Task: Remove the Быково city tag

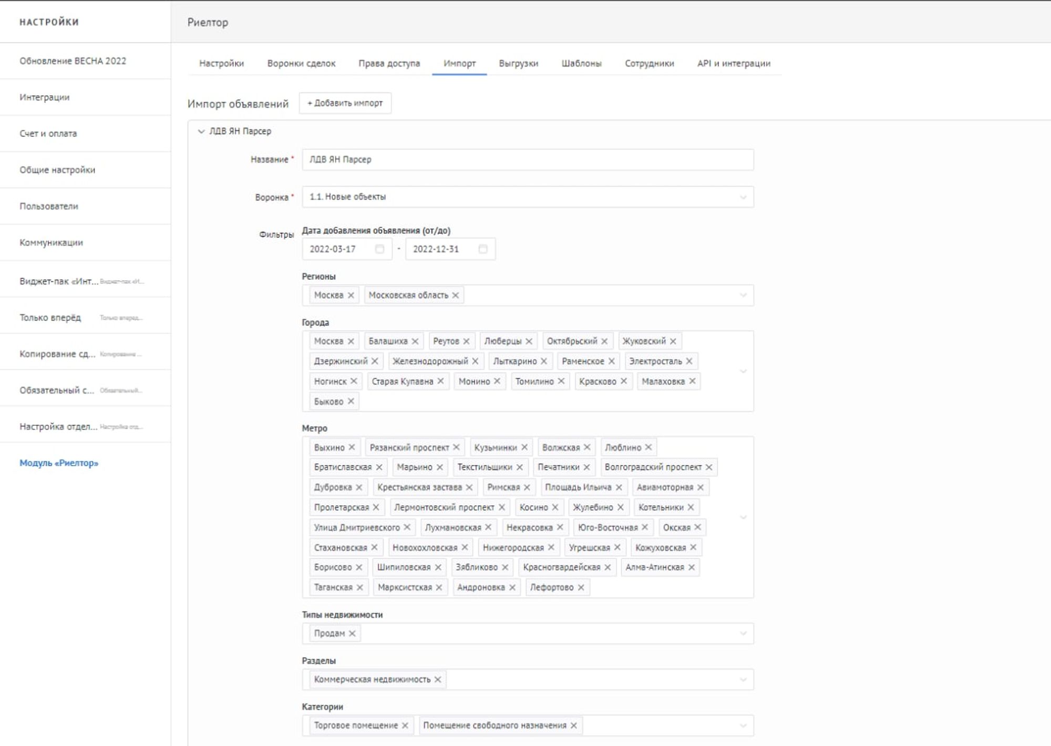Action: point(351,401)
